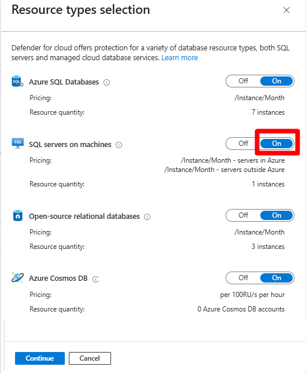Image resolution: width=306 pixels, height=374 pixels.
Task: Turn Off SQL servers on machines
Action: pos(243,144)
